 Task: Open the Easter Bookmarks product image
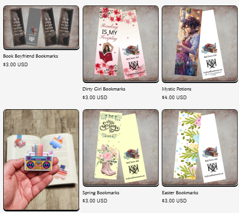(x=200, y=148)
